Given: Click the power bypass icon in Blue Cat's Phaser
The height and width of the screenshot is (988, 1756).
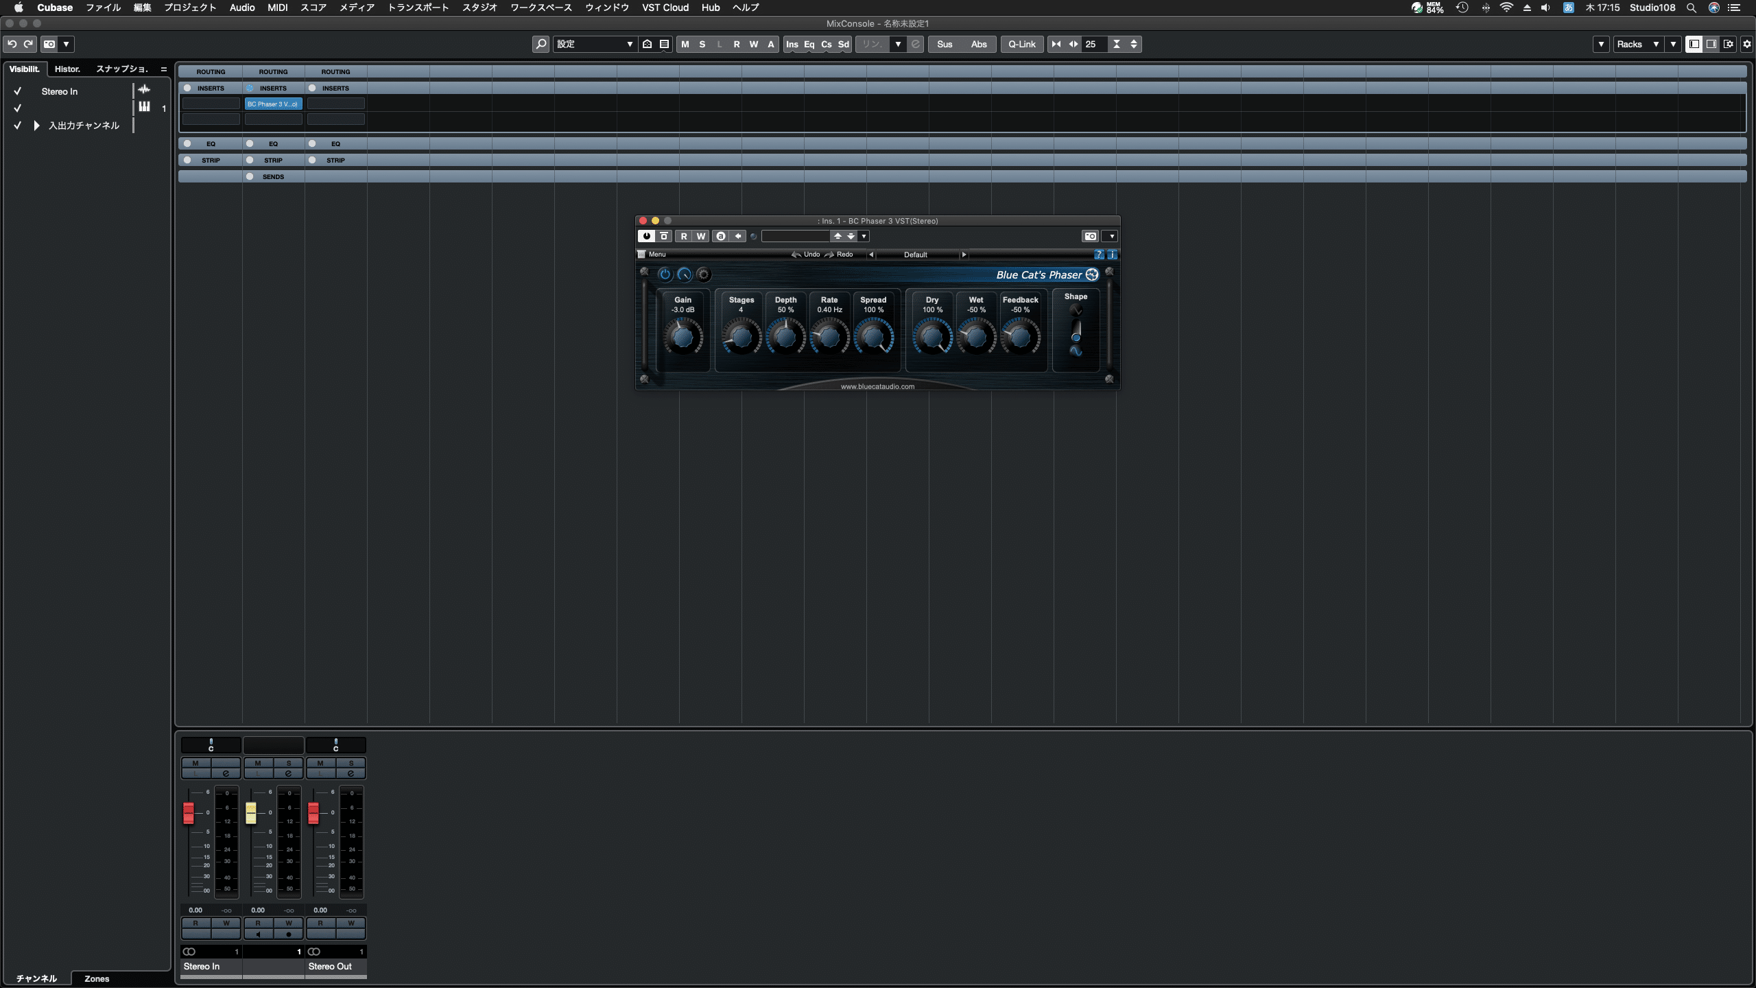Looking at the screenshot, I should coord(665,274).
